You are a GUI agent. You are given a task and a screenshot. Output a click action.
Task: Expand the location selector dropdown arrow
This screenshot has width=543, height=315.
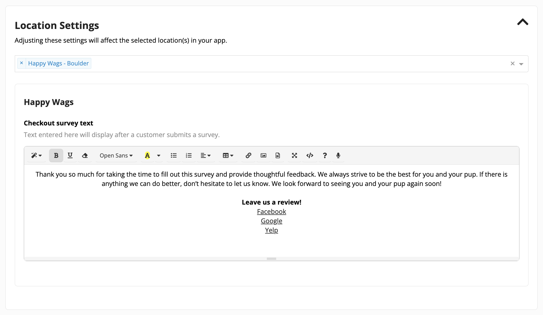coord(521,64)
